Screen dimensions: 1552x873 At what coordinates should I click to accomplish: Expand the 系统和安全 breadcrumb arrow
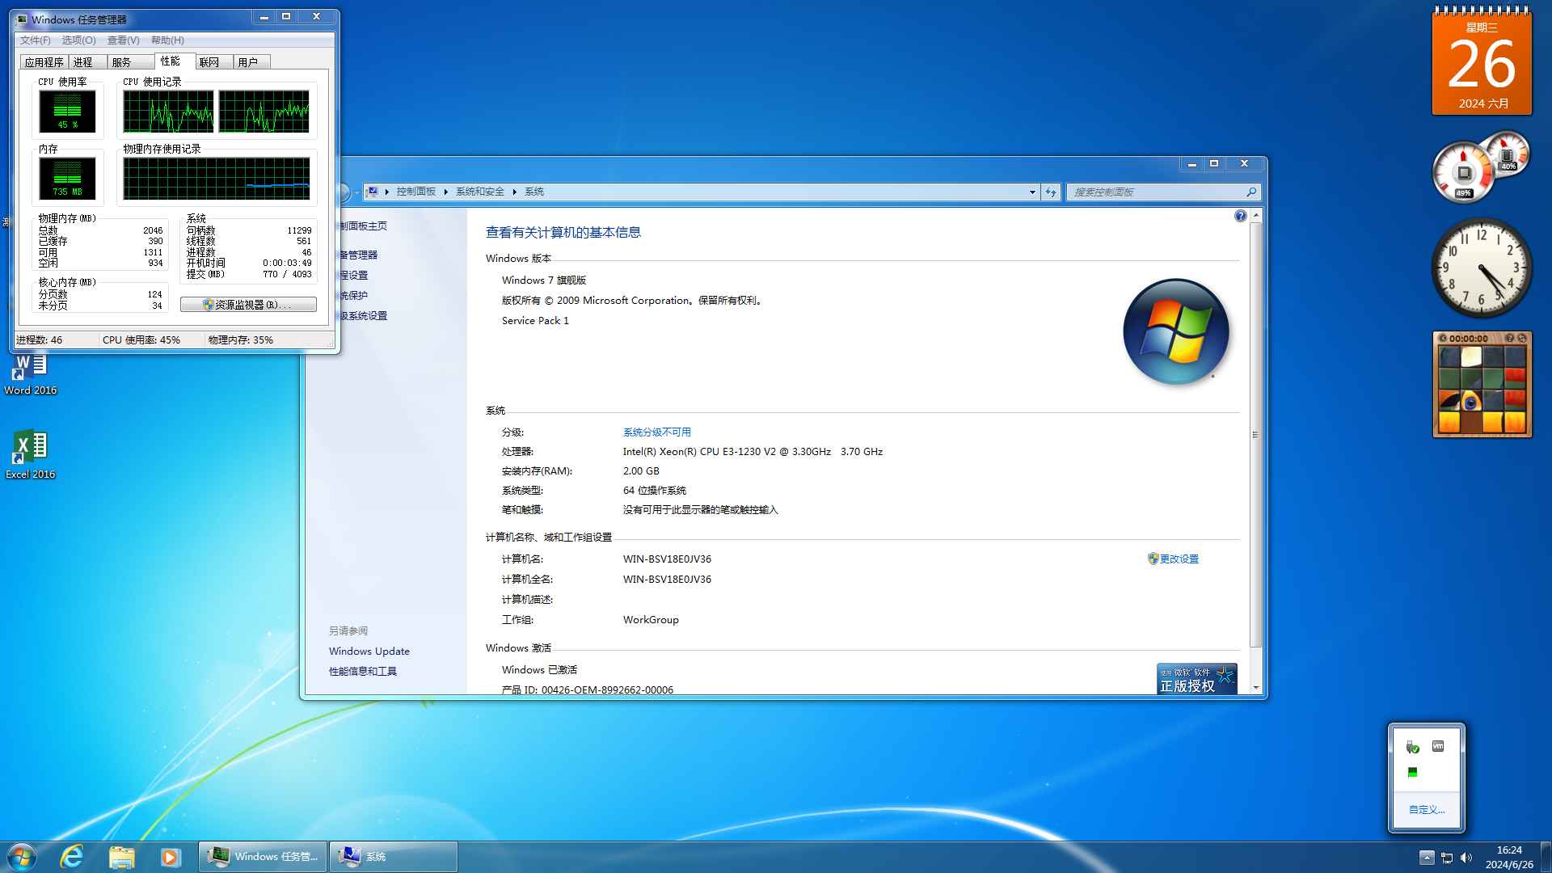514,192
